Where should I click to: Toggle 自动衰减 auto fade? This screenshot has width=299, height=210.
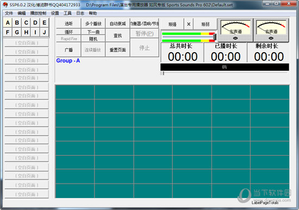117,24
